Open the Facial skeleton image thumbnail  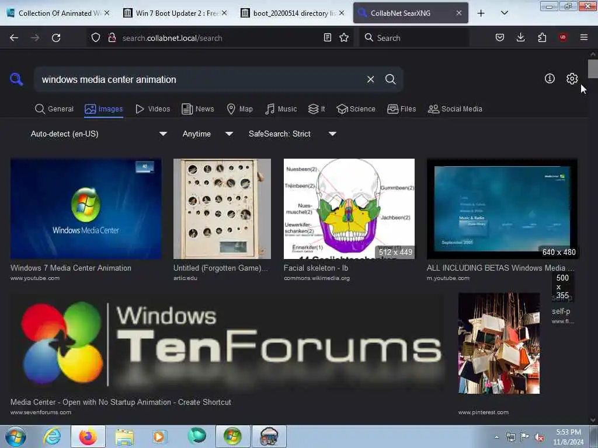(349, 209)
